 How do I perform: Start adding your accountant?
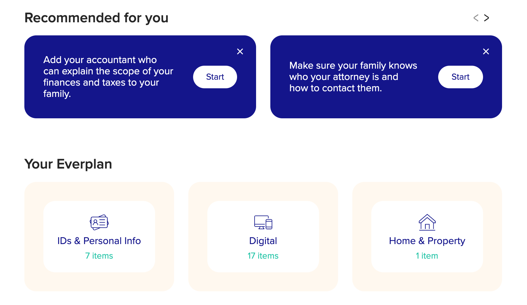click(x=215, y=77)
